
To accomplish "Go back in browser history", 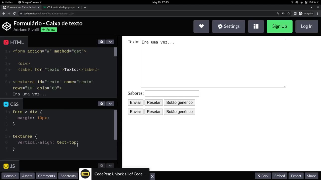I will click(4, 13).
